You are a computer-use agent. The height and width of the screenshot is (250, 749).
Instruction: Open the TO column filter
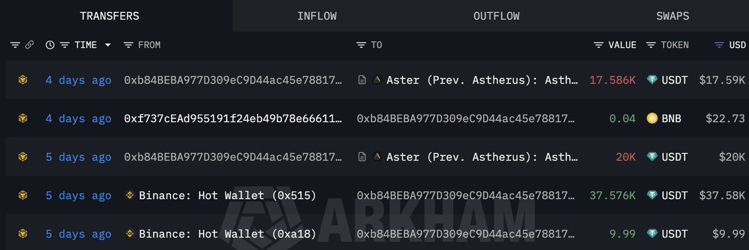[361, 45]
